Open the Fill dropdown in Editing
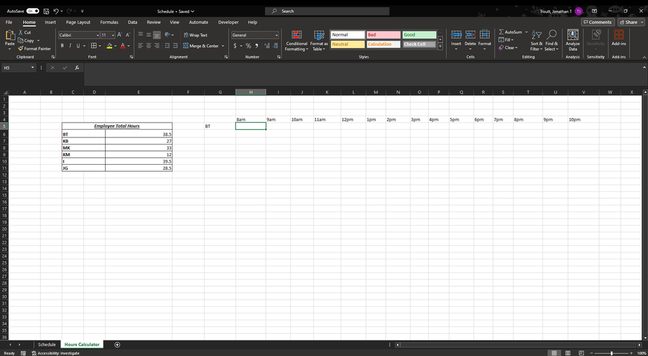 pos(506,40)
